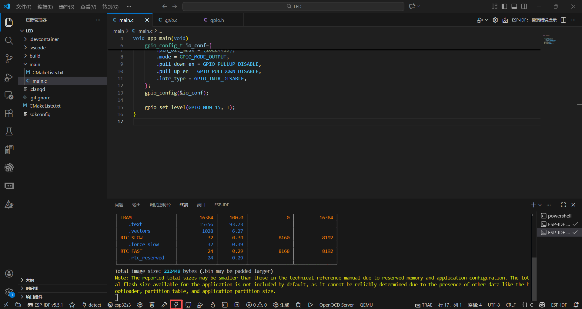Open the ESP-IDF Espressif logo view
The image size is (582, 309).
(x=9, y=168)
